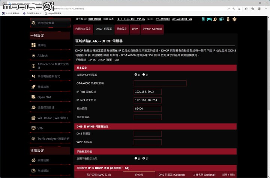Open the AiProtection shield icon

click(34, 66)
